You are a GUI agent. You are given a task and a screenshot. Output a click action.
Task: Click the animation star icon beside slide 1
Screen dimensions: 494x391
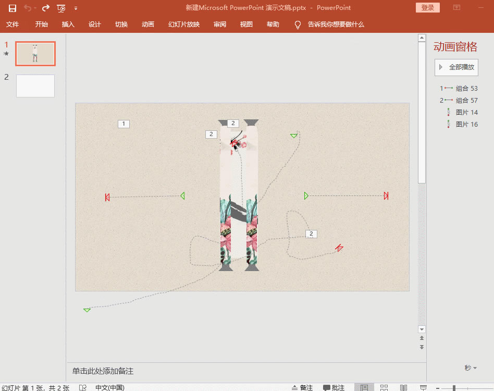(x=6, y=53)
